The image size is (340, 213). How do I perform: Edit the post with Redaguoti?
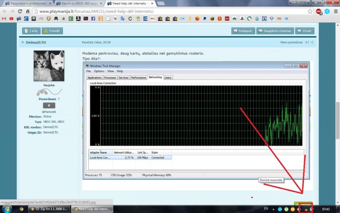tap(243, 31)
